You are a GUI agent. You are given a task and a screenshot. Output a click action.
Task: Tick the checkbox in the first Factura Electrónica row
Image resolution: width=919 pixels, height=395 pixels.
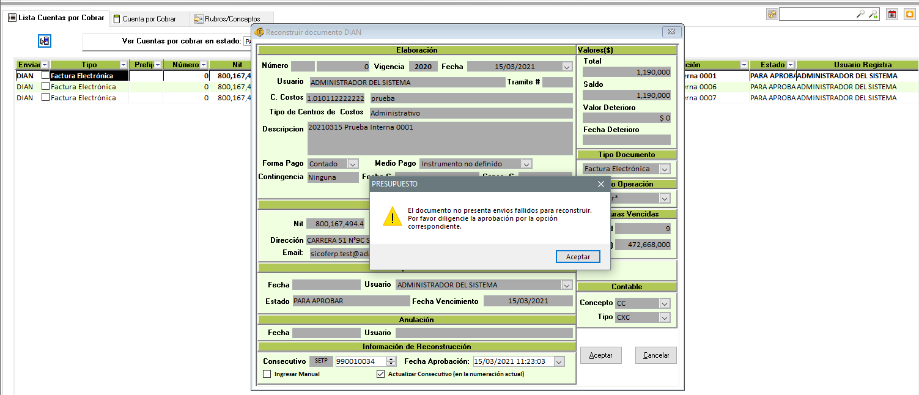pyautogui.click(x=45, y=76)
